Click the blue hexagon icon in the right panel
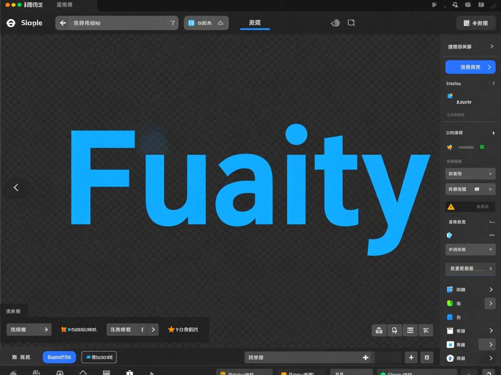Image resolution: width=501 pixels, height=375 pixels. (450, 235)
